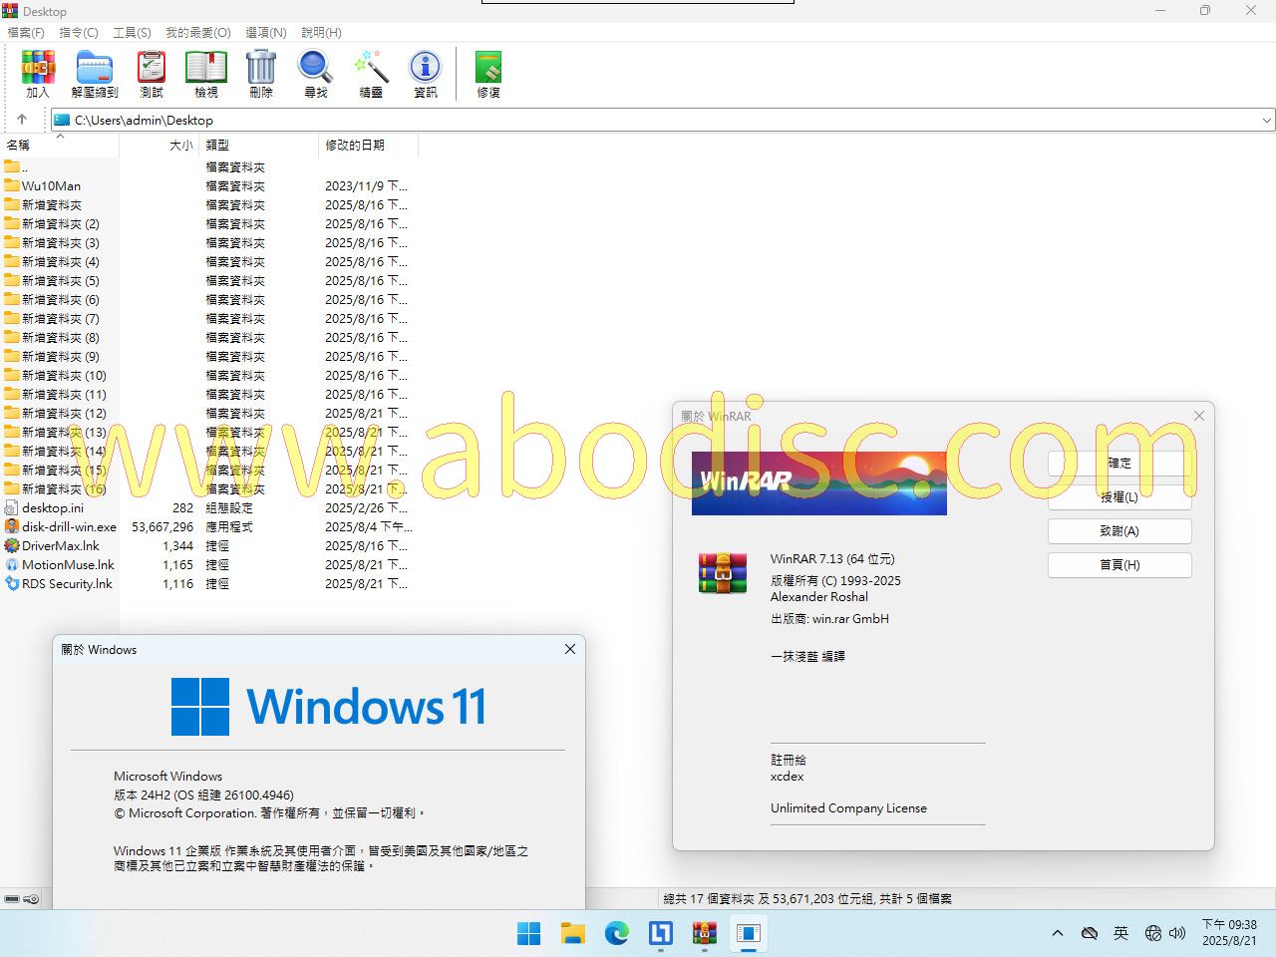Click the Find (尋找) magnifier icon

click(316, 74)
